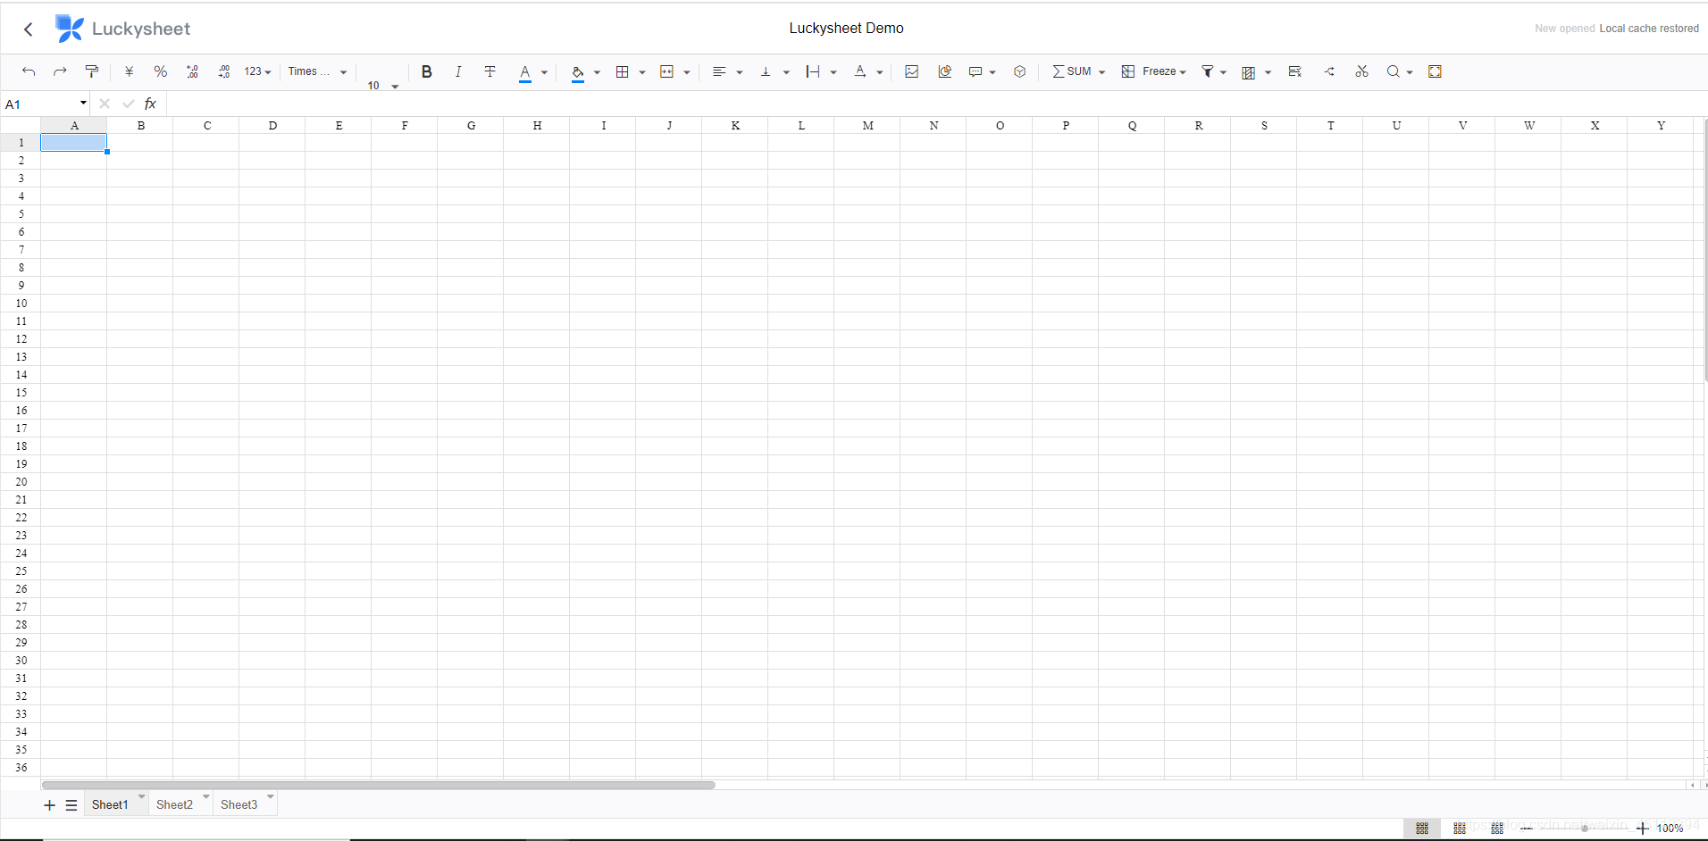
Task: Expand the filter dropdown arrow
Action: coord(1223,72)
